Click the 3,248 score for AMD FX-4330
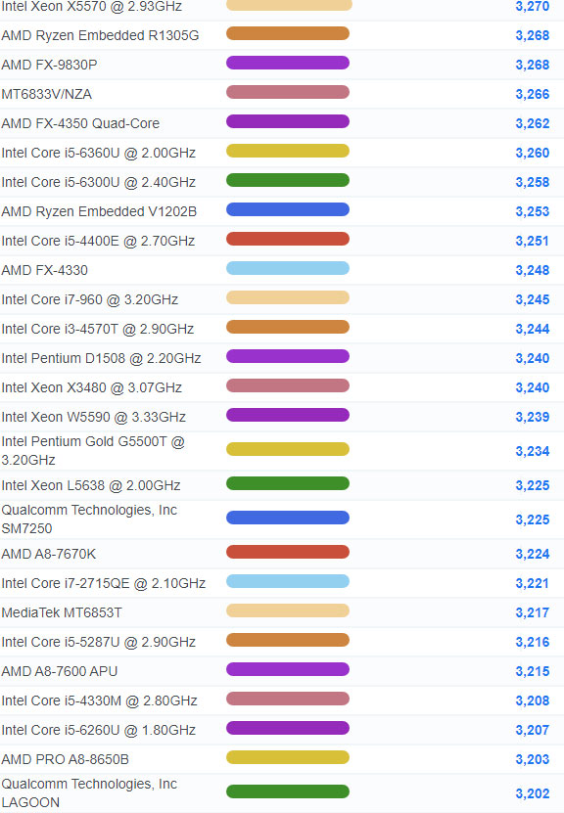 (533, 270)
